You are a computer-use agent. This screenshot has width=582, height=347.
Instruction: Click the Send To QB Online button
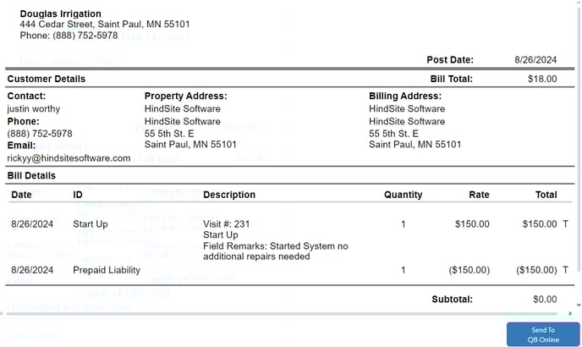543,335
